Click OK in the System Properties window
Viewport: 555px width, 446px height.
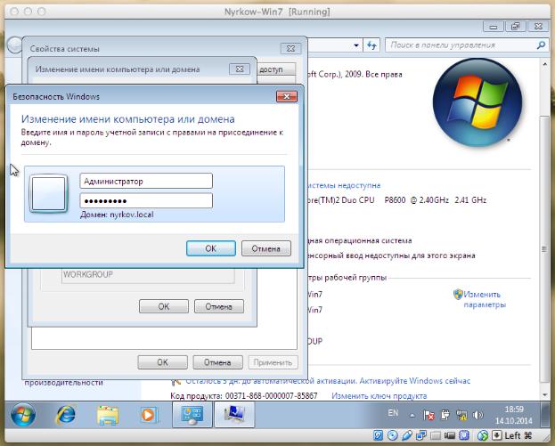tap(162, 362)
